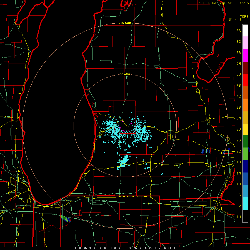Click the TH label on the legend
The width and height of the screenshot is (250, 250).
pyautogui.click(x=239, y=217)
